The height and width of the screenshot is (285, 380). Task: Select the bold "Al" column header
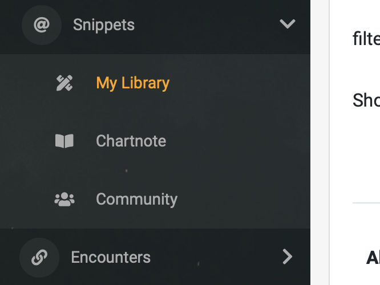point(373,258)
